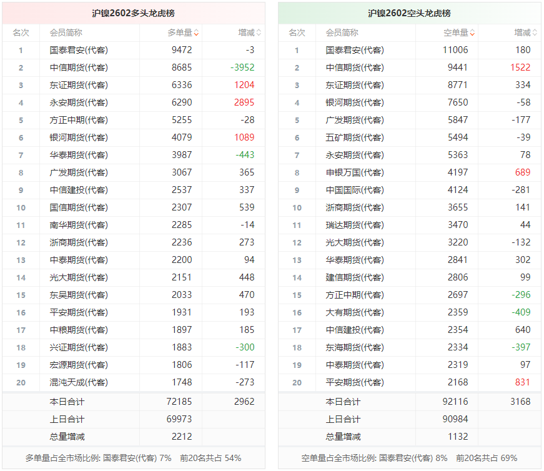Sort long table by 增减 sort icon
The height and width of the screenshot is (471, 544).
259,32
